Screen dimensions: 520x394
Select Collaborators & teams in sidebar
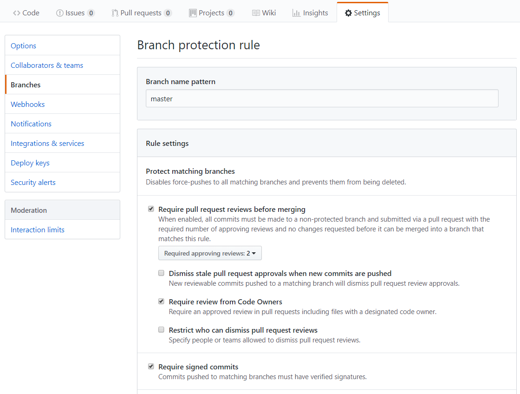[47, 66]
